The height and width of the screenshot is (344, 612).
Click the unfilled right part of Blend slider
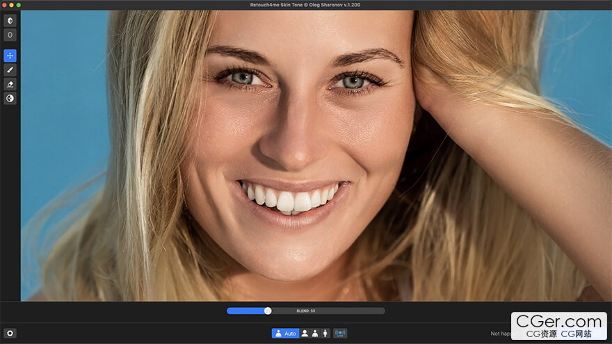pyautogui.click(x=348, y=311)
